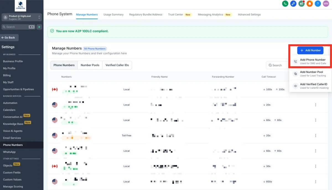Click the green check in compliance banner
332x190 pixels.
pos(52,31)
